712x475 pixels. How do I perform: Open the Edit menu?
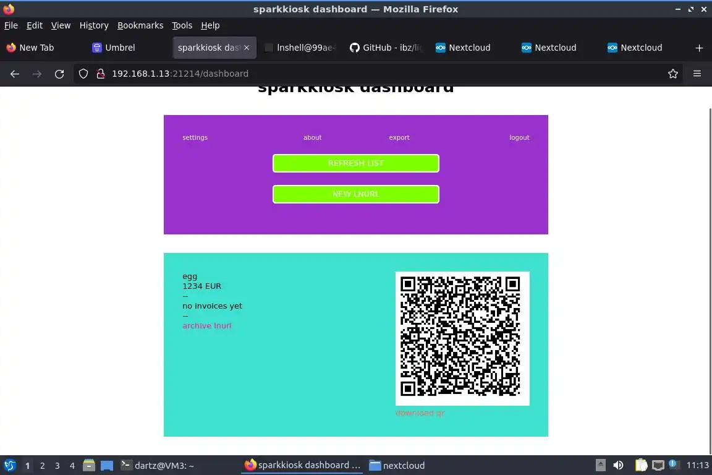[35, 25]
